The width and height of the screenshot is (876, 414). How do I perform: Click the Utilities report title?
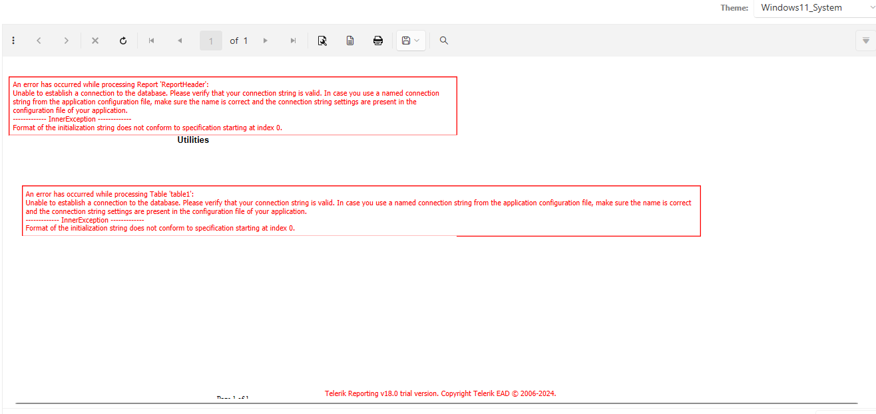[193, 140]
